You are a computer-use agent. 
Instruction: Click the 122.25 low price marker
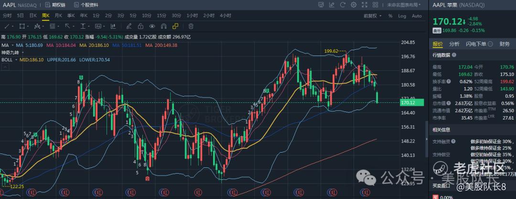(17, 187)
